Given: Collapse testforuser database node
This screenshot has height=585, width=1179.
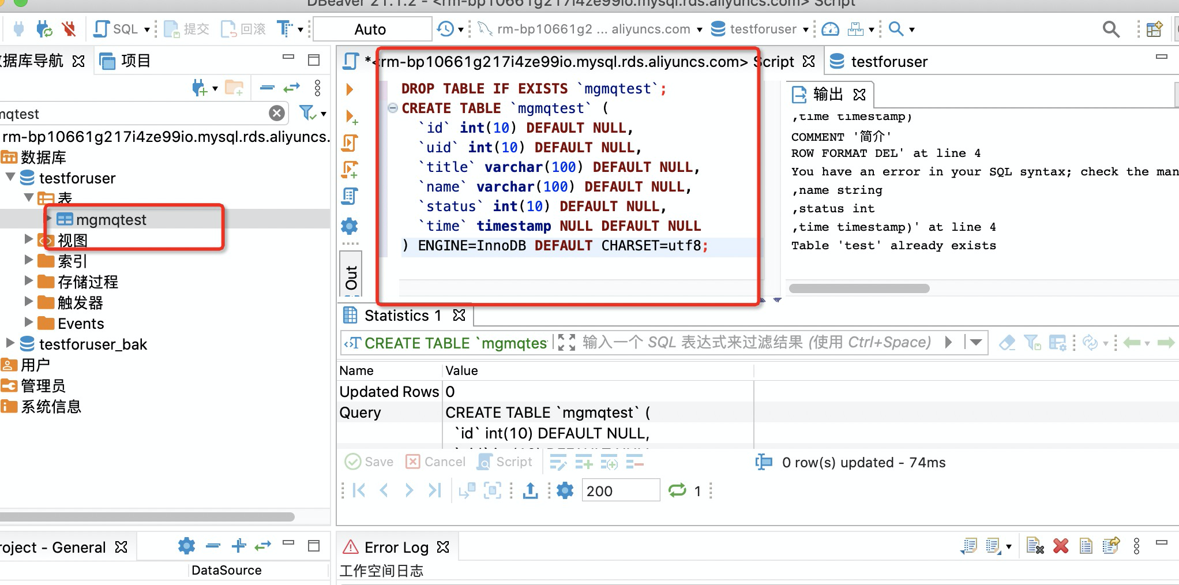Looking at the screenshot, I should click(x=10, y=177).
